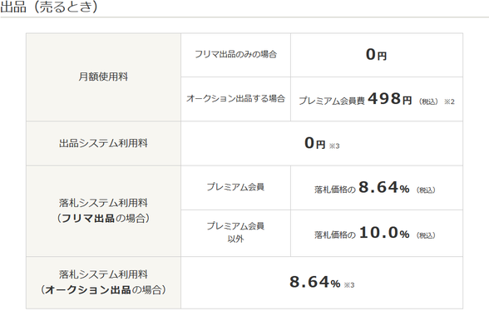
Task: Click the プレミアム会員 row label
Action: pyautogui.click(x=236, y=187)
